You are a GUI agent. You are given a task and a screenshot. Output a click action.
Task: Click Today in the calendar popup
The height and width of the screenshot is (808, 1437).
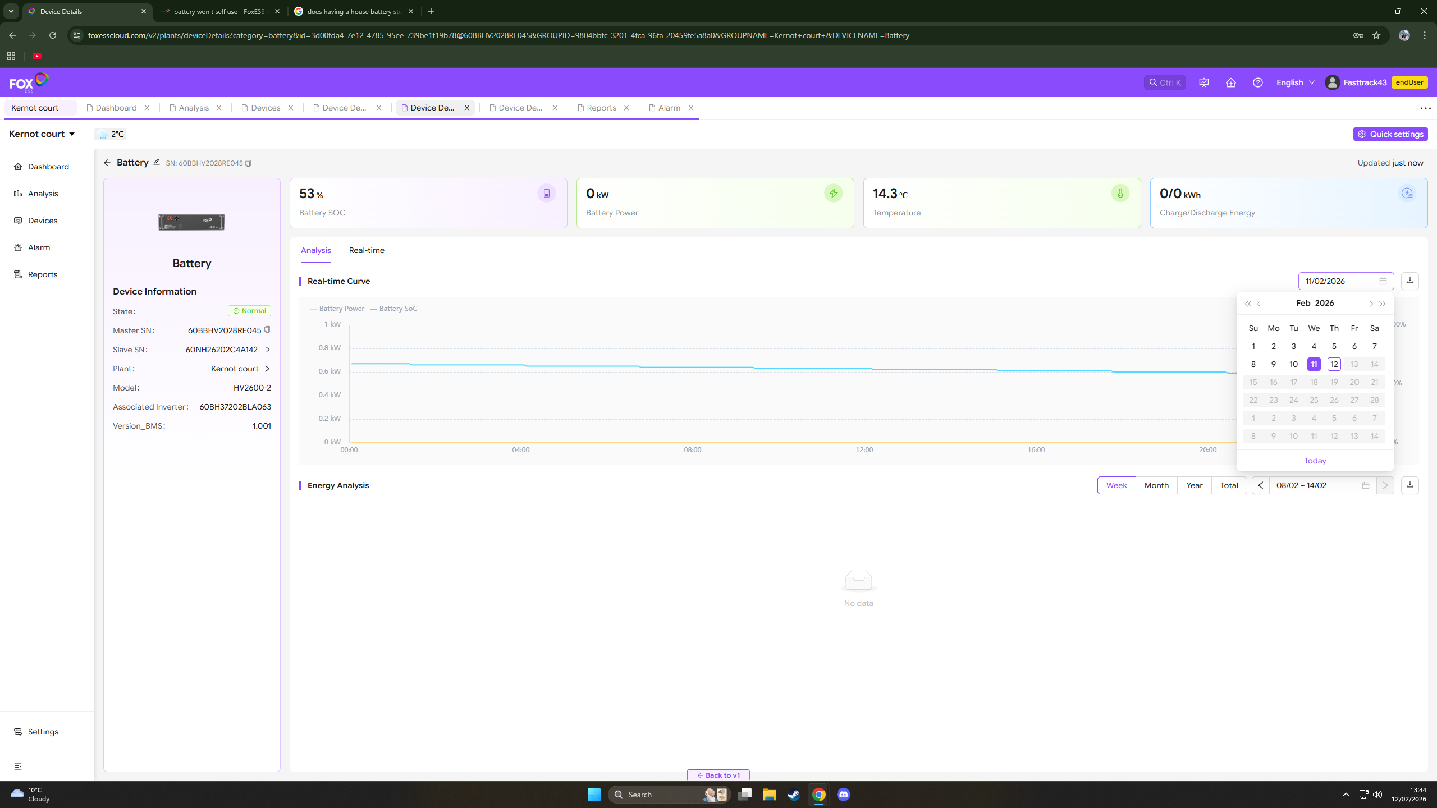(1315, 461)
